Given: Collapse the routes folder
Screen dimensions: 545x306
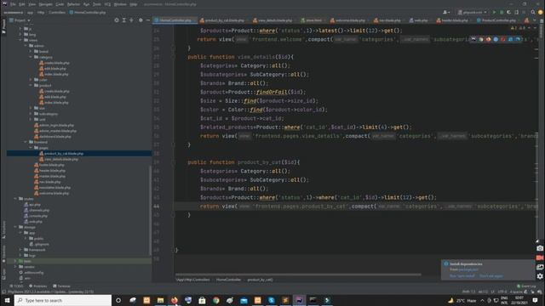Looking at the screenshot, I should coord(15,199).
